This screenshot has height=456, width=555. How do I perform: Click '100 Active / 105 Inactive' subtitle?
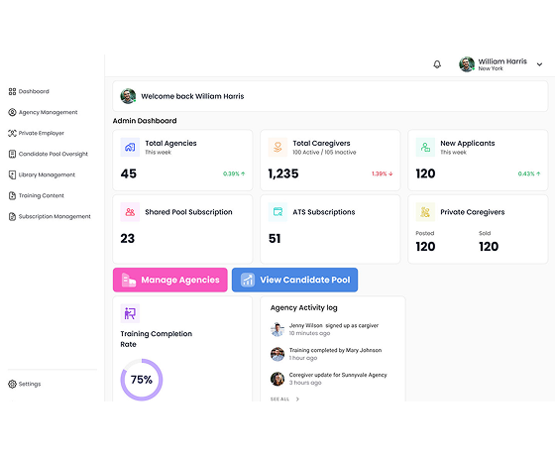pos(324,153)
